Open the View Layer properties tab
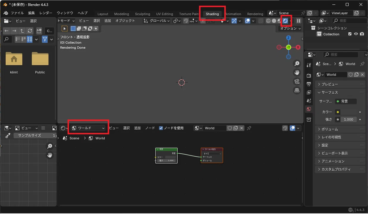 pos(309,92)
